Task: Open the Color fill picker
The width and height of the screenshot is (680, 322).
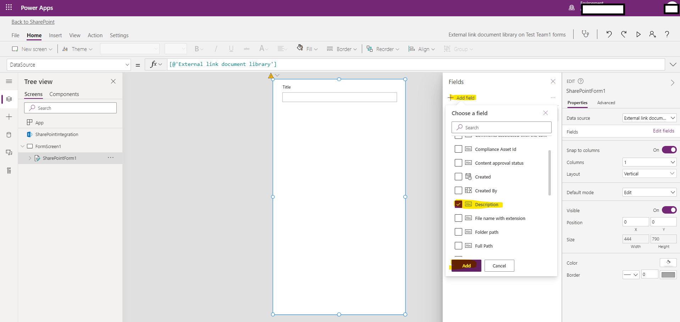Action: pos(668,262)
